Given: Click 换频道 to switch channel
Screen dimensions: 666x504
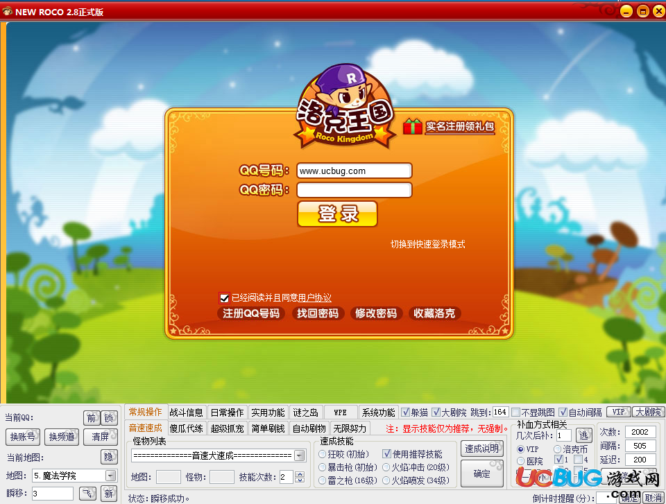Looking at the screenshot, I should click(x=62, y=437).
